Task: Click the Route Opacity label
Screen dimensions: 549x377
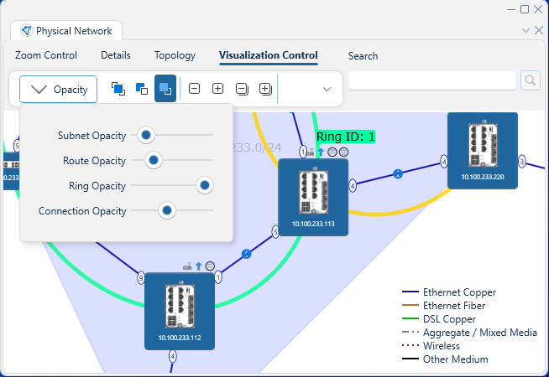Action: tap(94, 161)
